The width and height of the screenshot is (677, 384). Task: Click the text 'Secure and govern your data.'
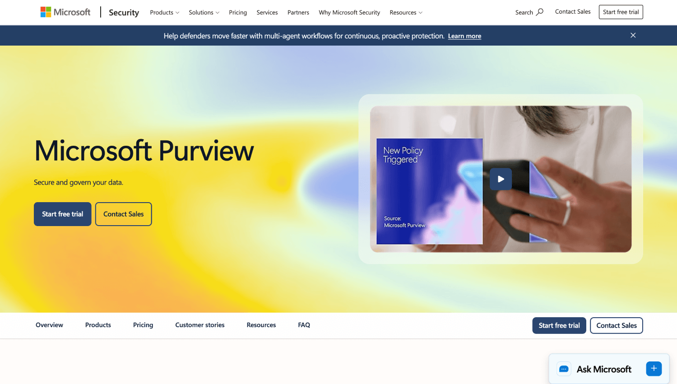(x=79, y=182)
